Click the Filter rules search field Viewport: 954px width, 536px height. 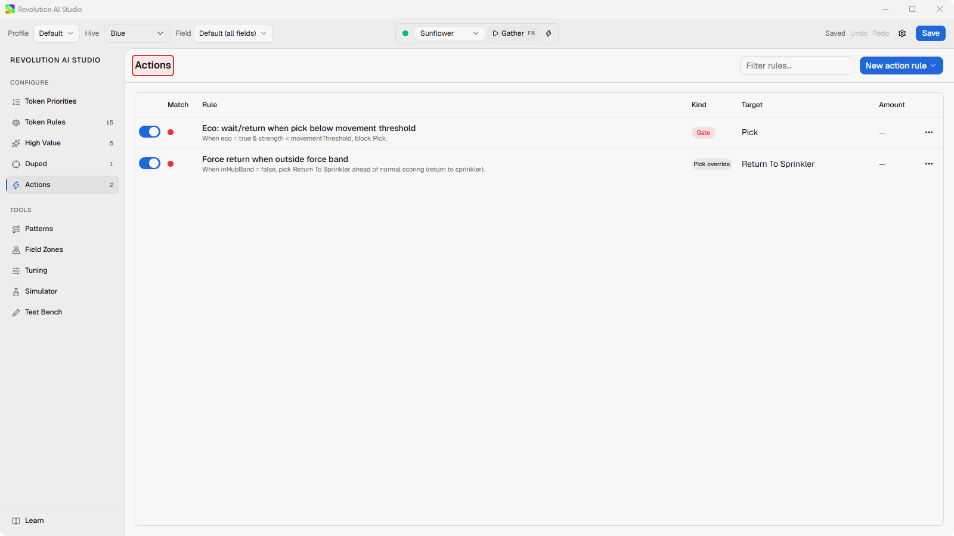797,66
